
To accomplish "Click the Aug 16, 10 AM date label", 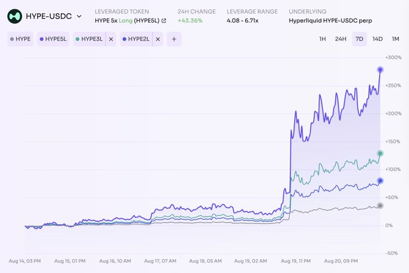I will pyautogui.click(x=115, y=261).
